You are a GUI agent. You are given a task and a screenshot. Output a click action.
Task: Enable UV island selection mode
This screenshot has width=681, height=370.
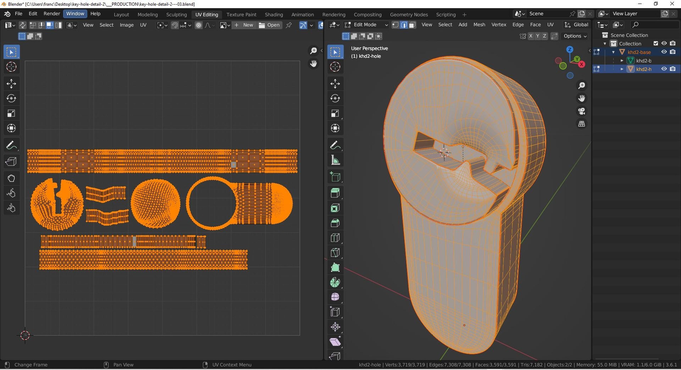click(x=59, y=25)
